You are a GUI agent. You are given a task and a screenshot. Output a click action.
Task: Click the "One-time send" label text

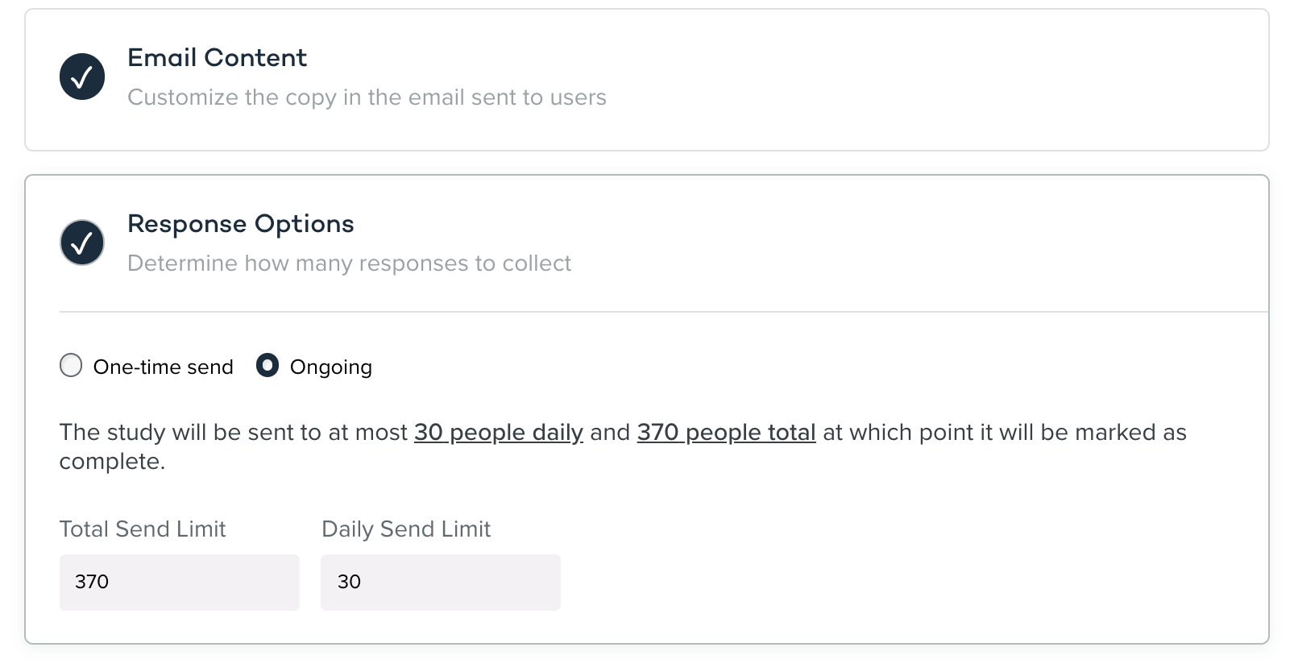[x=163, y=367]
